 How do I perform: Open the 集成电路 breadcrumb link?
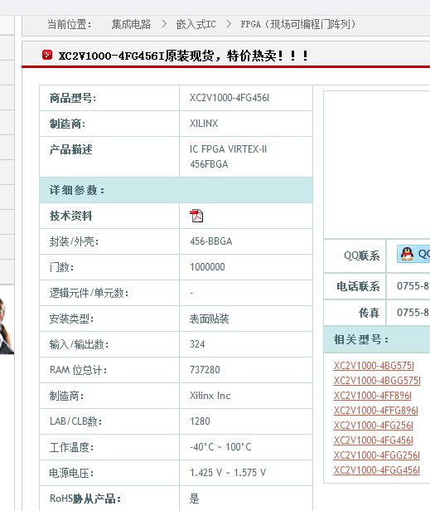131,24
